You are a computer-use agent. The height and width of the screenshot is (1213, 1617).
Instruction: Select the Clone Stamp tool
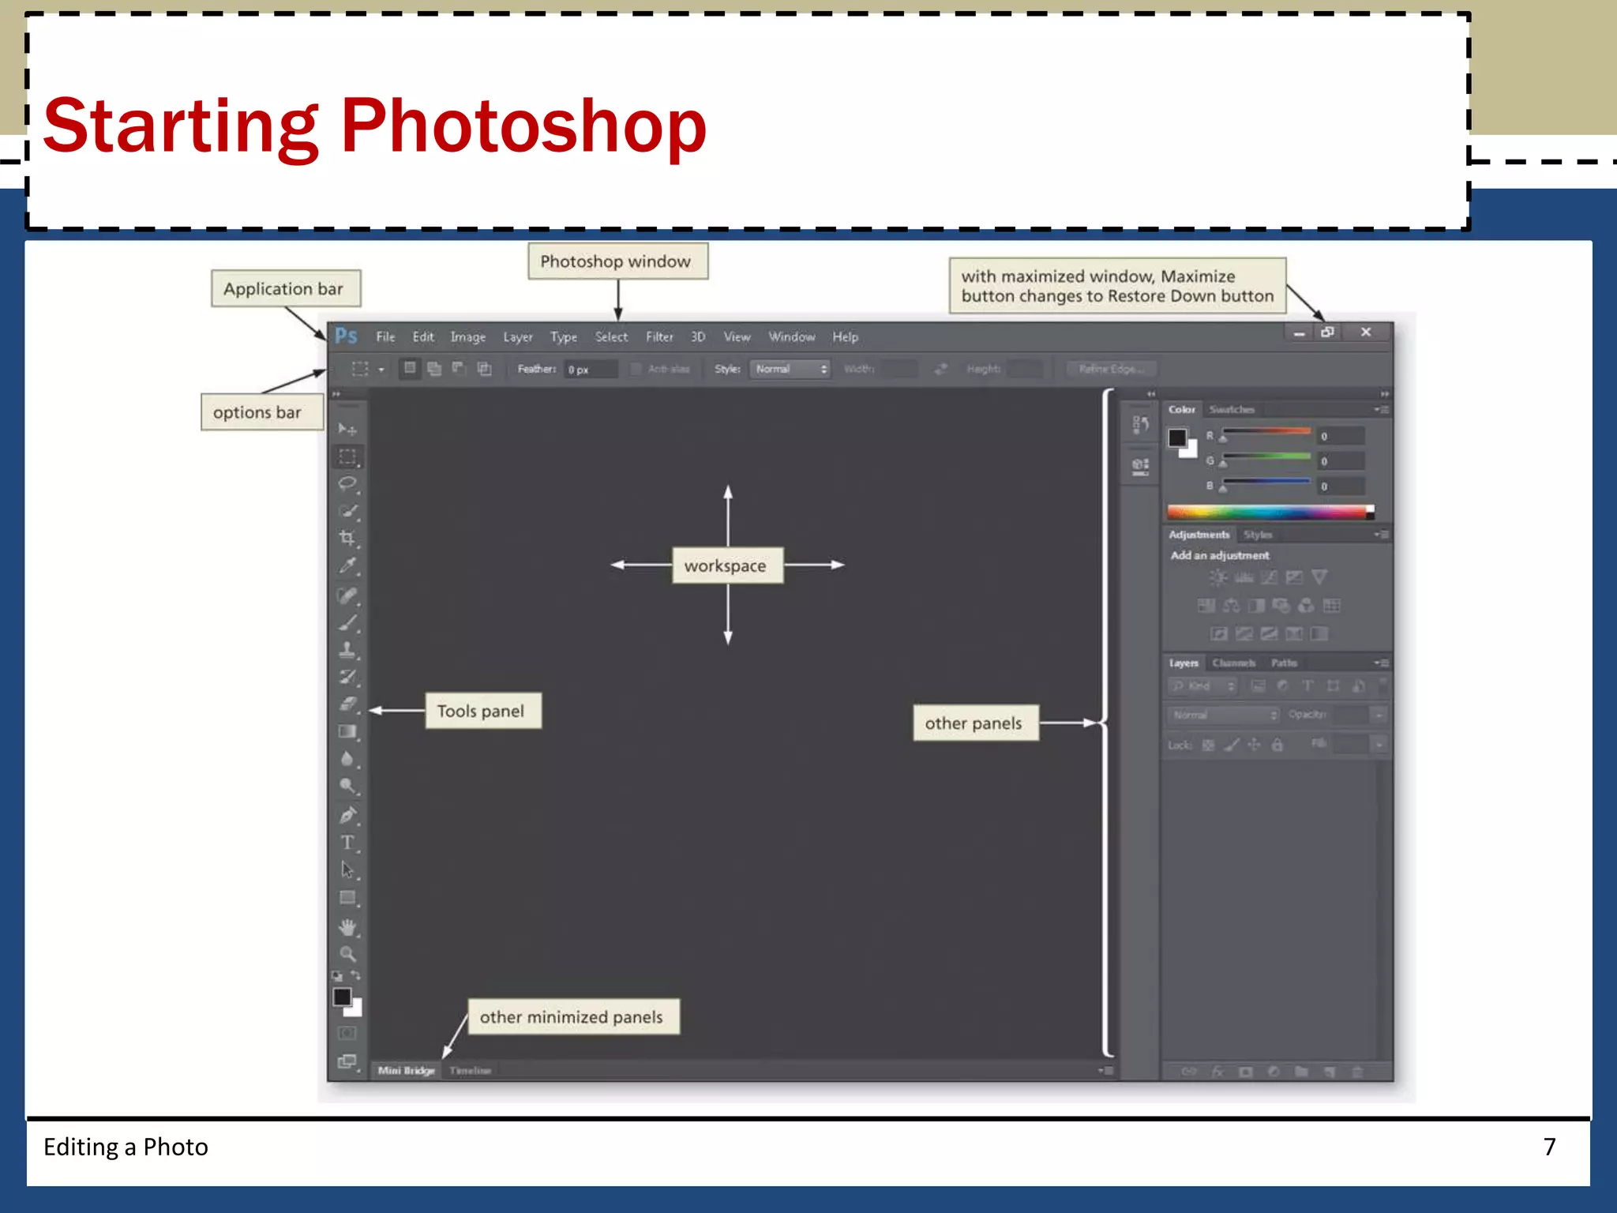click(347, 650)
